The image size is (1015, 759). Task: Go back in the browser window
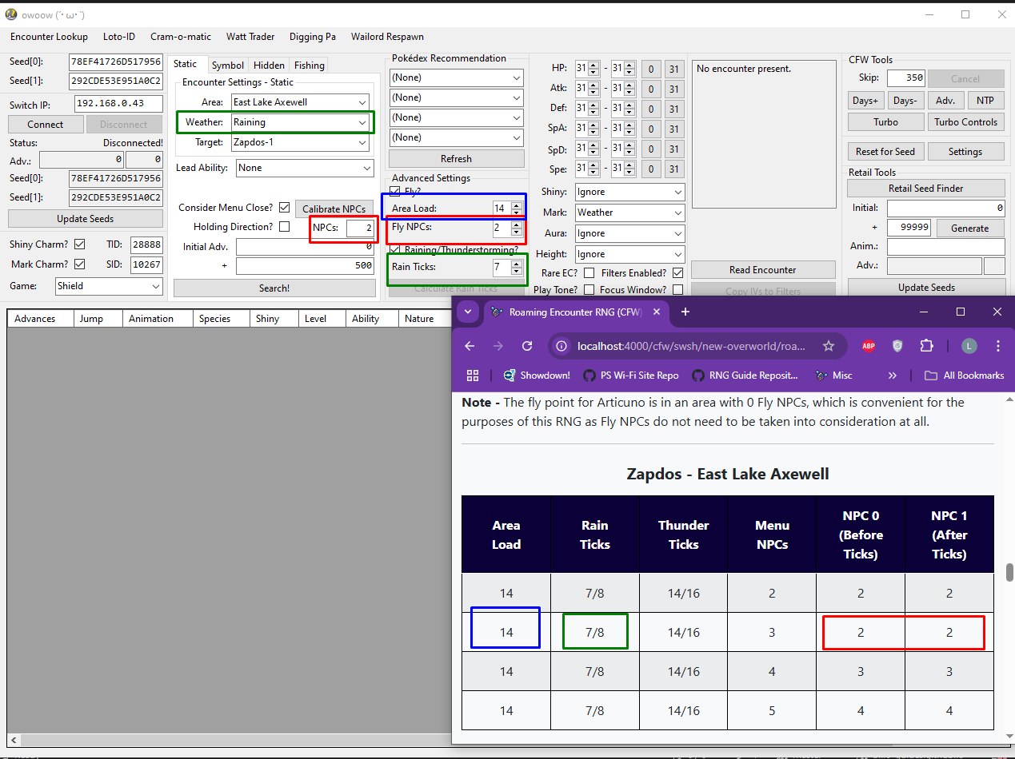coord(470,346)
